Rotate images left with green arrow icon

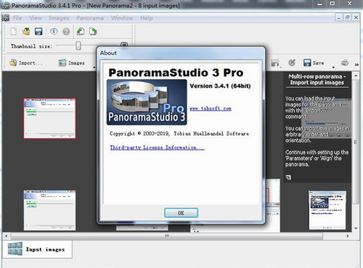(81, 31)
